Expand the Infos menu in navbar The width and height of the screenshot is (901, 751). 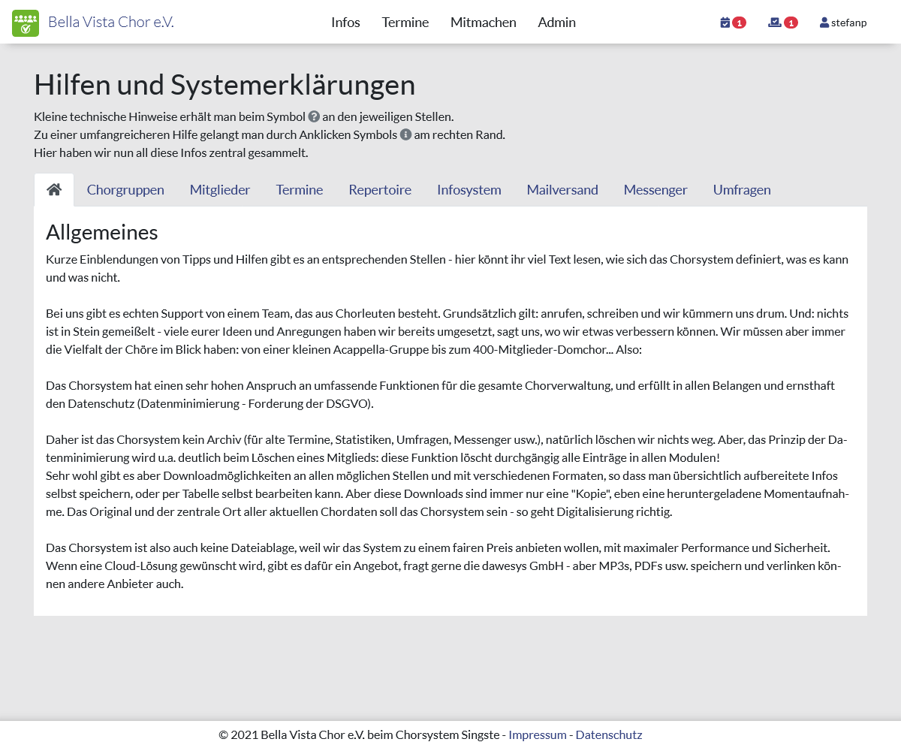click(345, 23)
